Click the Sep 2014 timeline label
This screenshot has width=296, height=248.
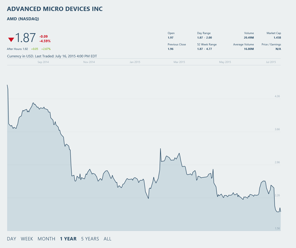point(43,62)
